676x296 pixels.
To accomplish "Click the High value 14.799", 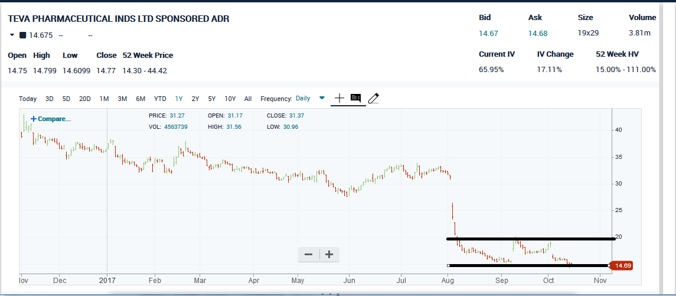I will [44, 70].
